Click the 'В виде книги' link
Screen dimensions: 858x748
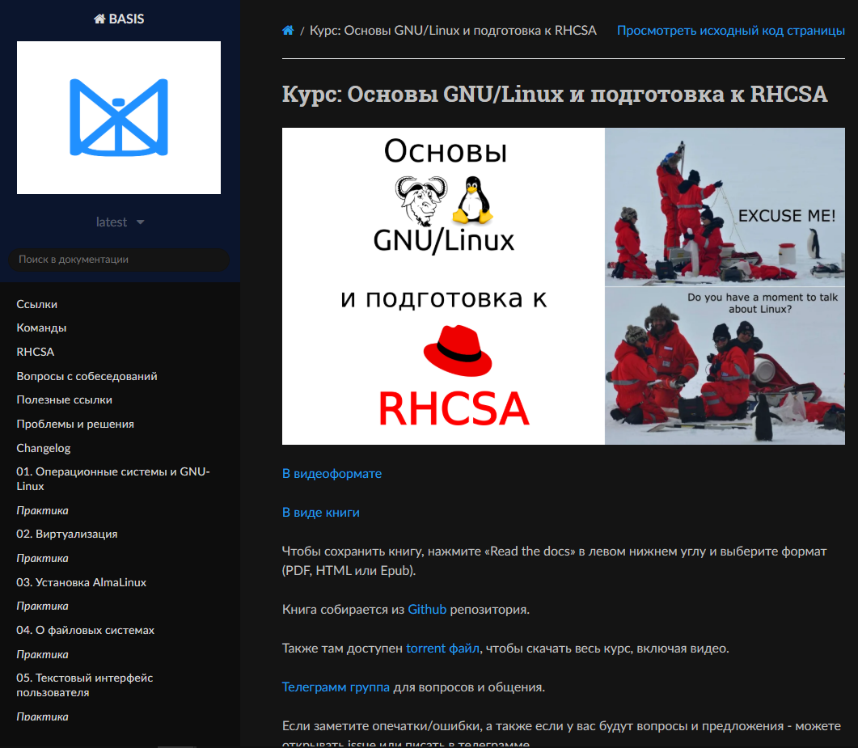pyautogui.click(x=321, y=513)
